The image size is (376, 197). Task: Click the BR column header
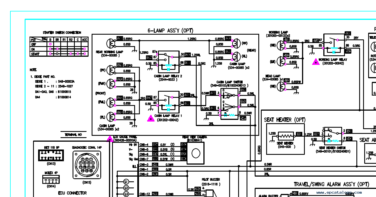click(57, 40)
